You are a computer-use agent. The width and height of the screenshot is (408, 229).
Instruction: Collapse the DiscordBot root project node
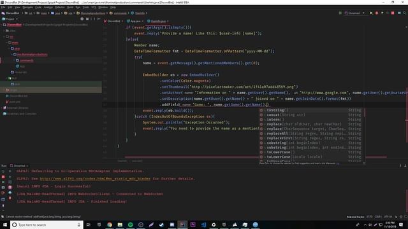coord(2,25)
